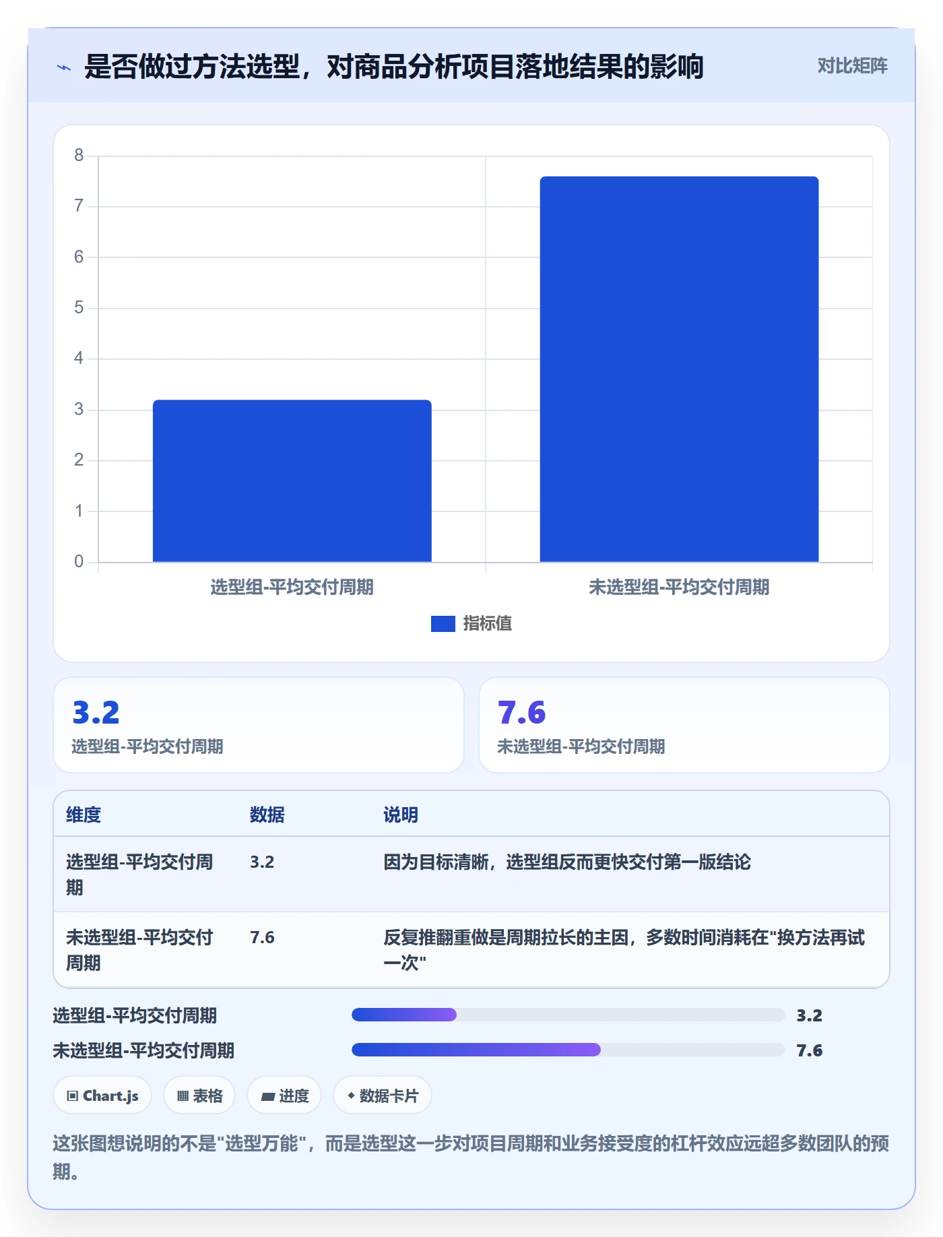The width and height of the screenshot is (943, 1237).
Task: Click the 未选型组-平均交付周期 progress label
Action: (143, 1050)
